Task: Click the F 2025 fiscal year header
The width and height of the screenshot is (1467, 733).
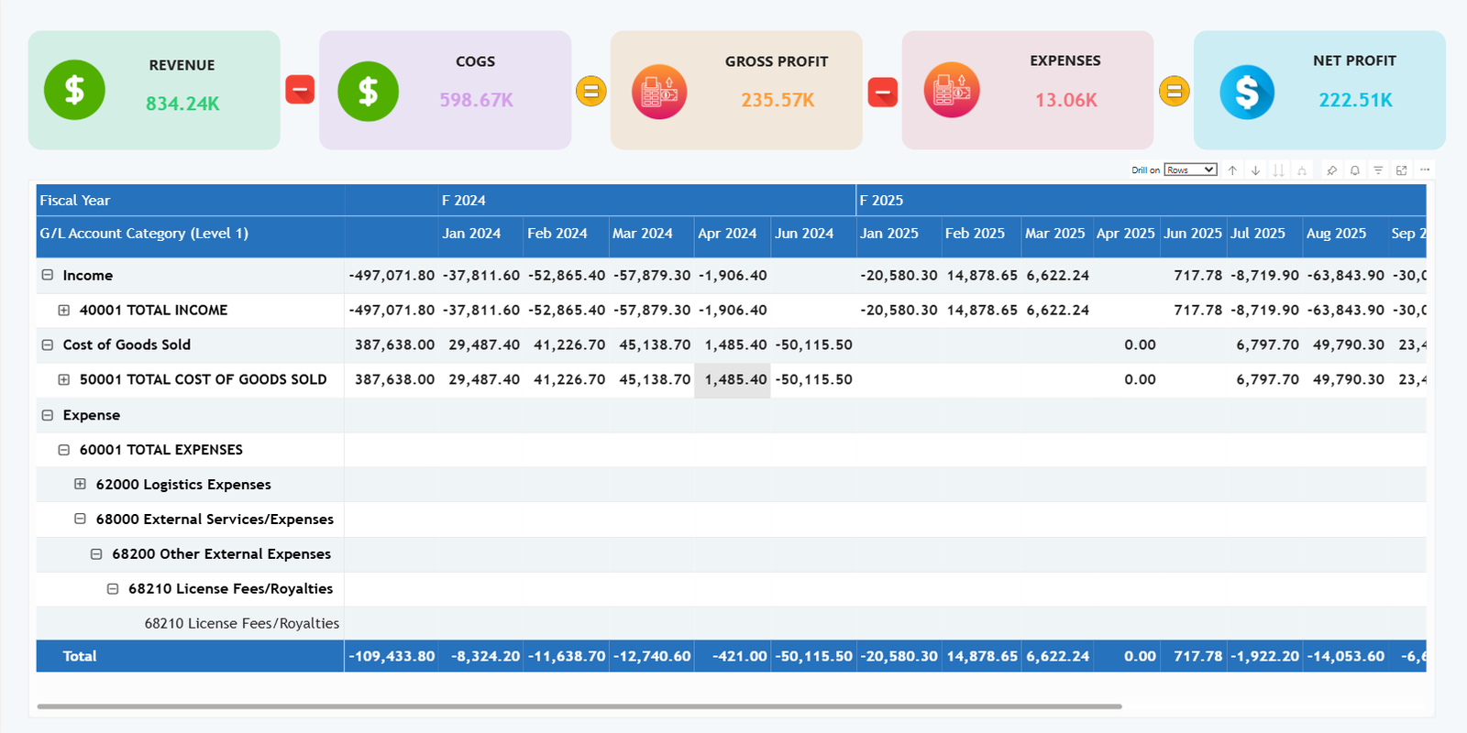Action: point(881,201)
